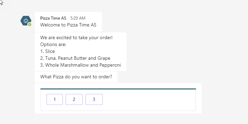Click empty card area beside the buttons

(x=149, y=100)
